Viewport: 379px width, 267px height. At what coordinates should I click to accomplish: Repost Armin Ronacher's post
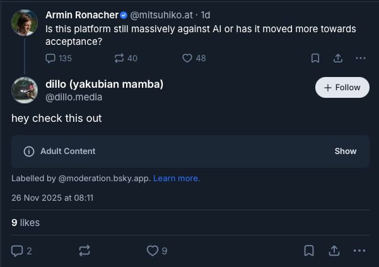pyautogui.click(x=119, y=58)
